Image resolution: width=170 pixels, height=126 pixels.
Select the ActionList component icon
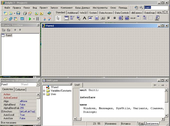tap(157, 18)
